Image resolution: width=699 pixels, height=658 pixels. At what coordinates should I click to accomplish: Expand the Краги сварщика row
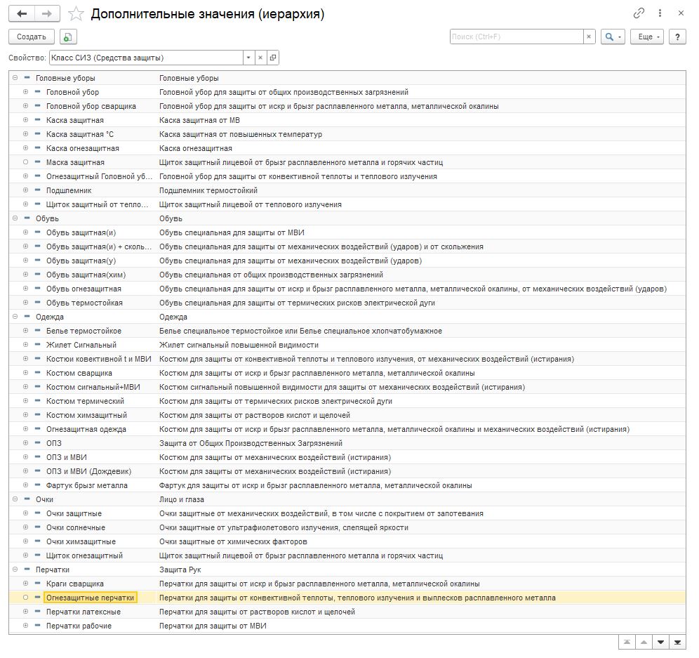pyautogui.click(x=25, y=583)
